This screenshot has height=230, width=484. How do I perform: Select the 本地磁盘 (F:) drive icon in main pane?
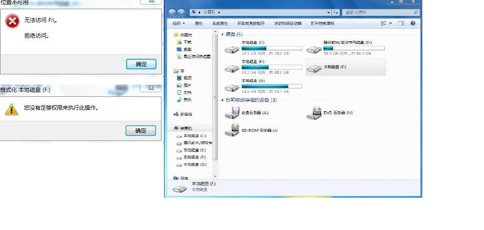point(314,68)
